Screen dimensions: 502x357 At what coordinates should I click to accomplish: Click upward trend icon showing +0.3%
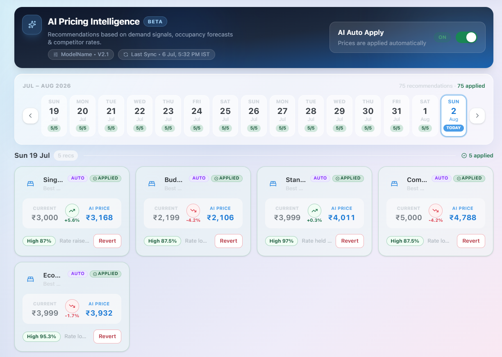coord(315,211)
